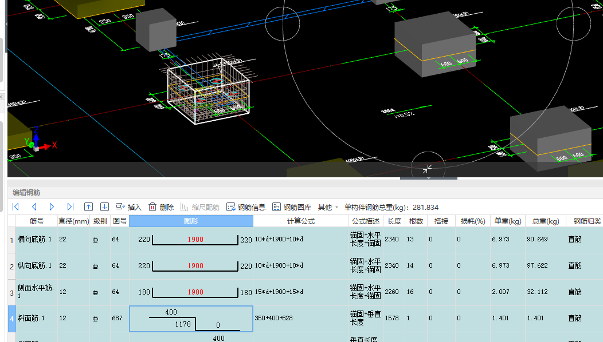The width and height of the screenshot is (603, 342).
Task: Click the 编辑钢筋 panel title
Action: click(26, 193)
